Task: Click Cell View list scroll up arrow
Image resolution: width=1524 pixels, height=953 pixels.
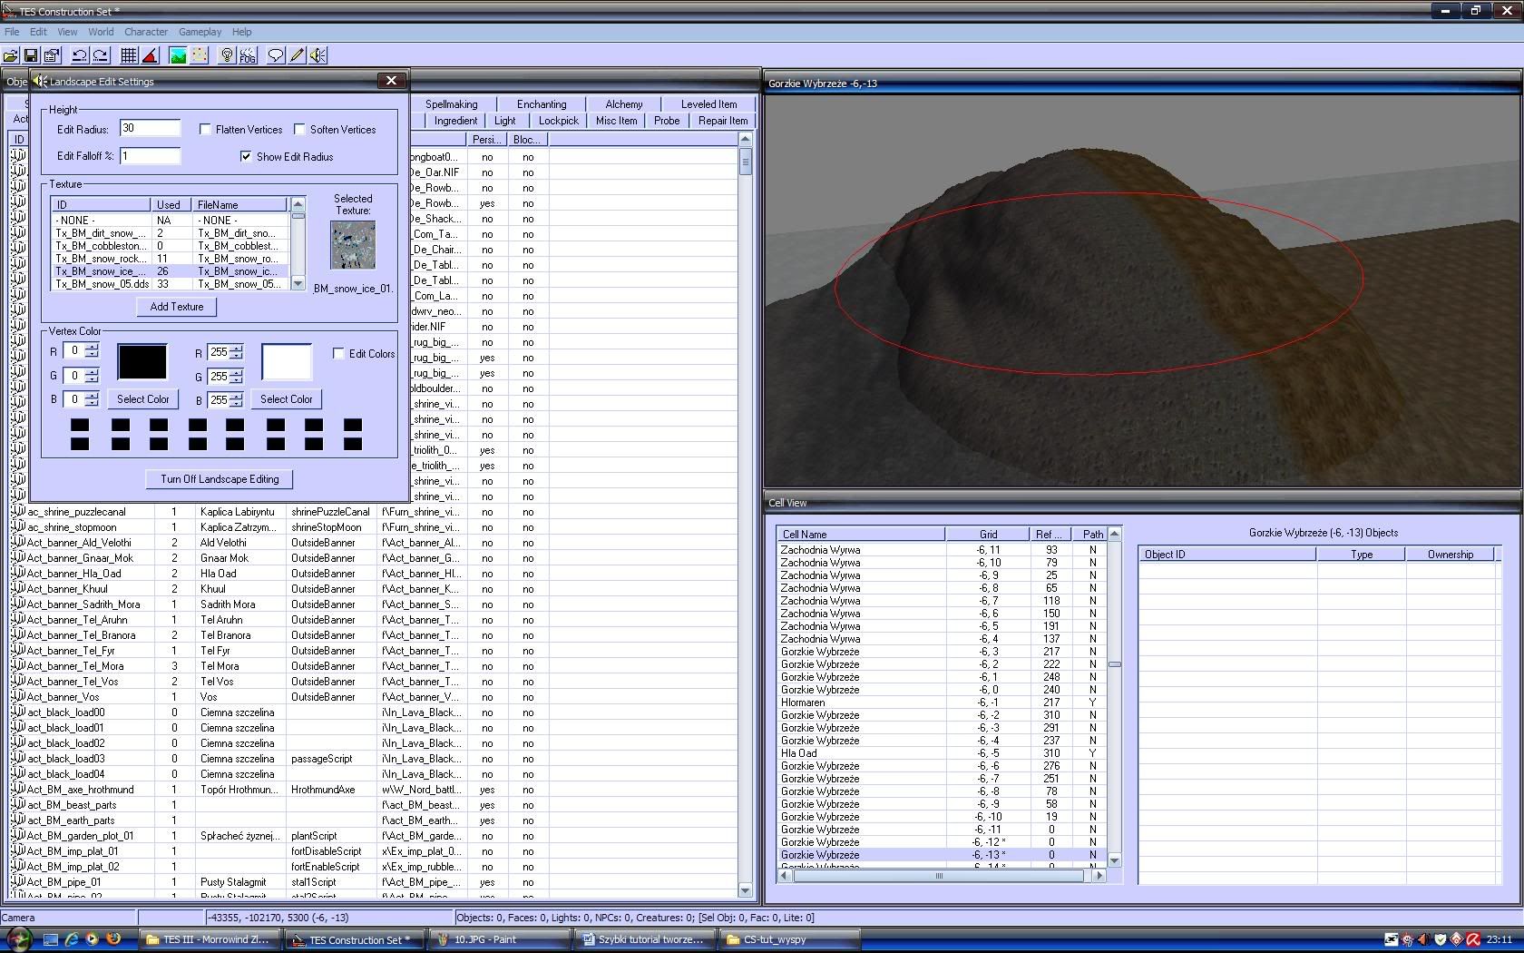Action: pyautogui.click(x=1115, y=534)
